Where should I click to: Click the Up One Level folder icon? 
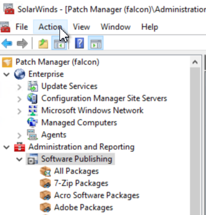click(x=43, y=44)
